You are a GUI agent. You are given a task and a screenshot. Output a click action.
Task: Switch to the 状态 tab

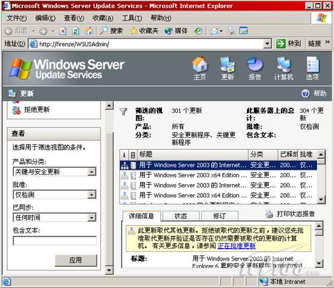click(181, 216)
